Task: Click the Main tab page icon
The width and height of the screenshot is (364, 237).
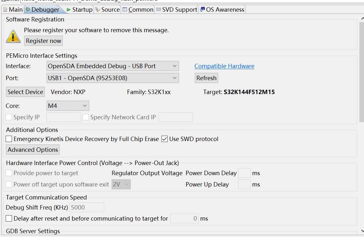Action: (x=5, y=9)
